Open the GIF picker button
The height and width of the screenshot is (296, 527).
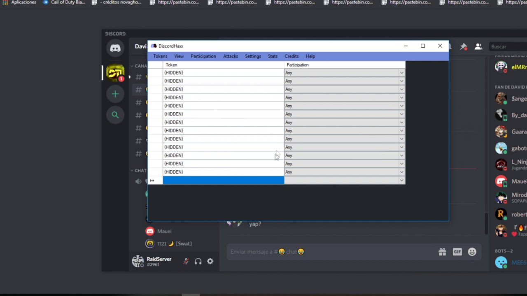[457, 252]
